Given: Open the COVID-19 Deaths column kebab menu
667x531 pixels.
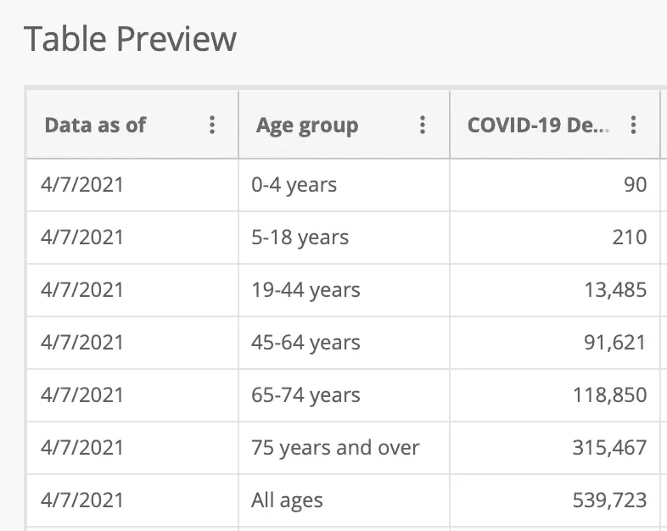Looking at the screenshot, I should (633, 126).
